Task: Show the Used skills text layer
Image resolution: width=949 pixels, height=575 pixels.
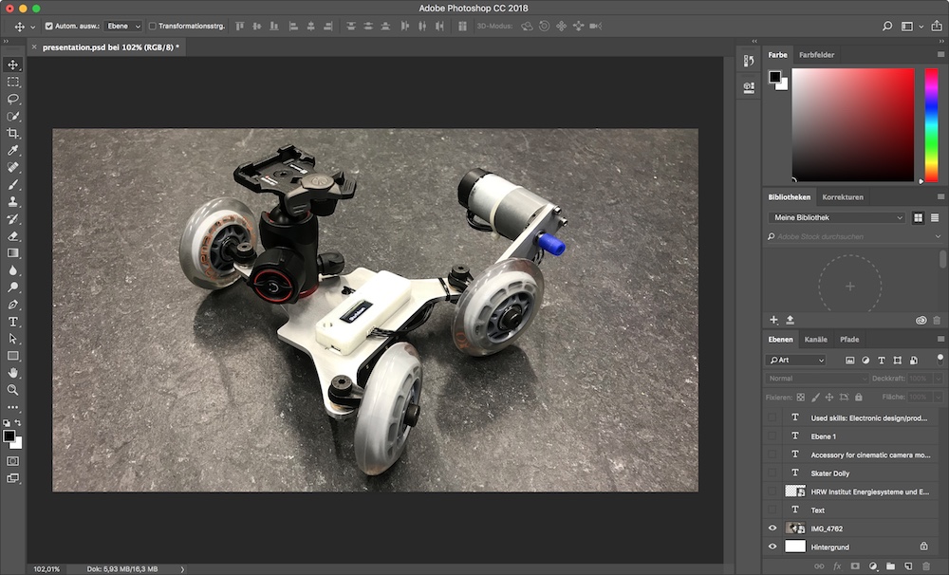Action: click(772, 417)
